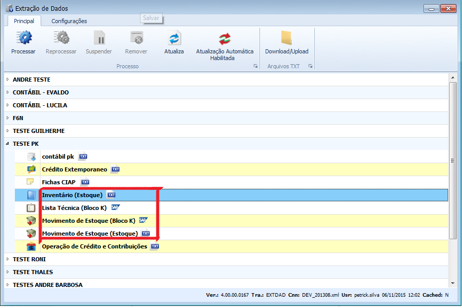462x308 pixels.
Task: Click the Processar gear icon
Action: click(24, 38)
